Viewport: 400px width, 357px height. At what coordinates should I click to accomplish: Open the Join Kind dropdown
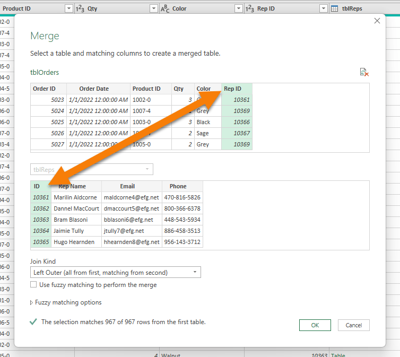pos(116,273)
